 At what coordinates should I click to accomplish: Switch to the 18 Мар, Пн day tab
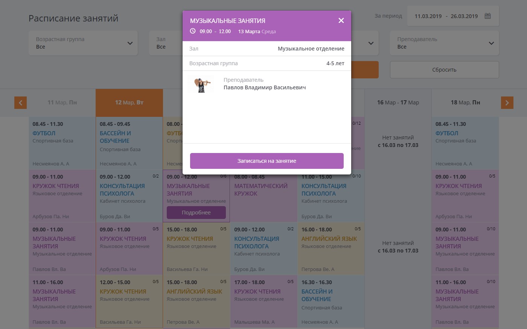(x=465, y=103)
